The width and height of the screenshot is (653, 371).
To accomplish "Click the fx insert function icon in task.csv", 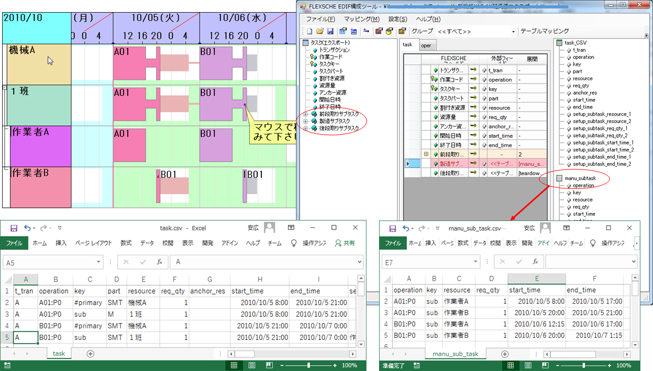I will click(159, 262).
